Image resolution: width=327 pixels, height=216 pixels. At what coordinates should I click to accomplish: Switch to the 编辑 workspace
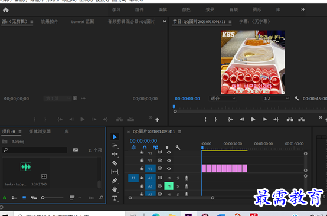click(163, 9)
